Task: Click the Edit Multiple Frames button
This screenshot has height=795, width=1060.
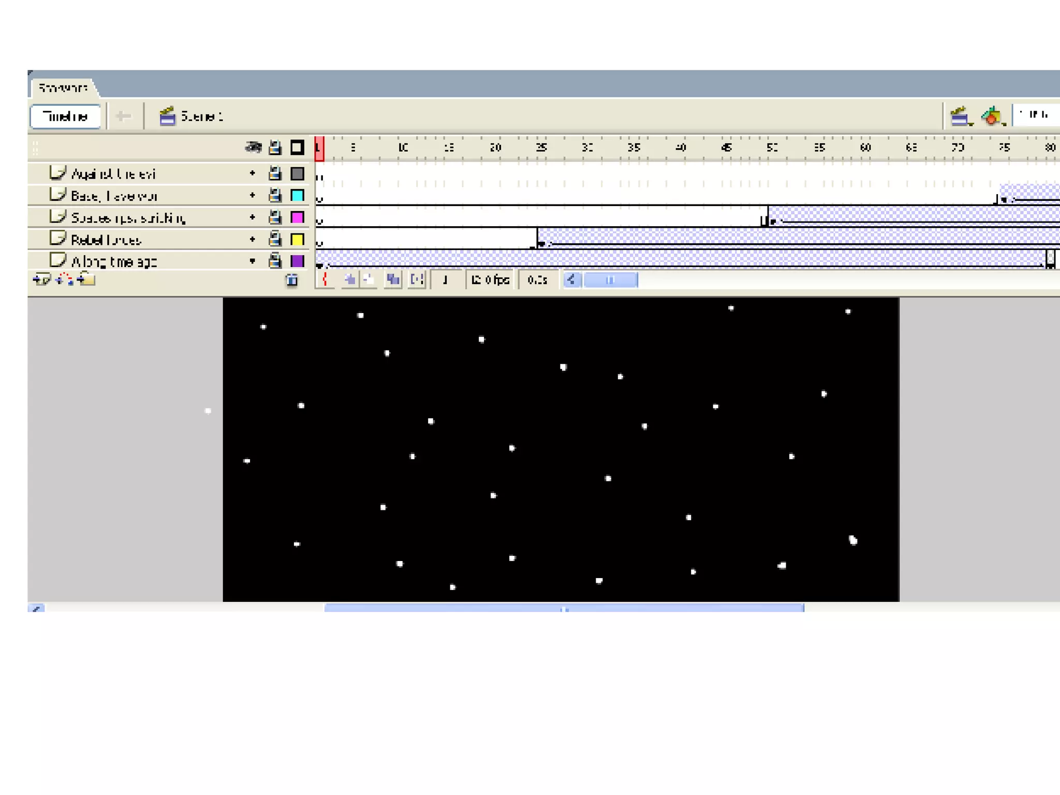Action: (x=393, y=280)
